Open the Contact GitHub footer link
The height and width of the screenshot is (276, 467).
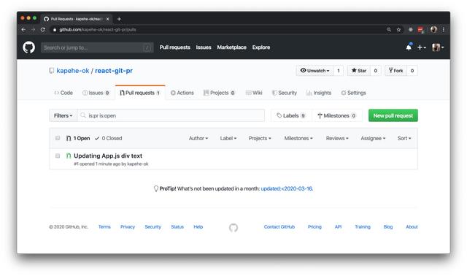point(279,227)
